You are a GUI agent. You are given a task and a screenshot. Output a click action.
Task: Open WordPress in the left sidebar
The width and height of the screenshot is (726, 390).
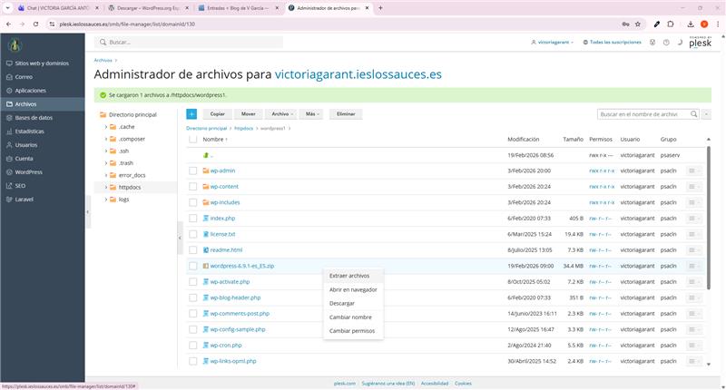[x=28, y=171]
